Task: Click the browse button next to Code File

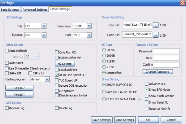Action: pos(156,35)
